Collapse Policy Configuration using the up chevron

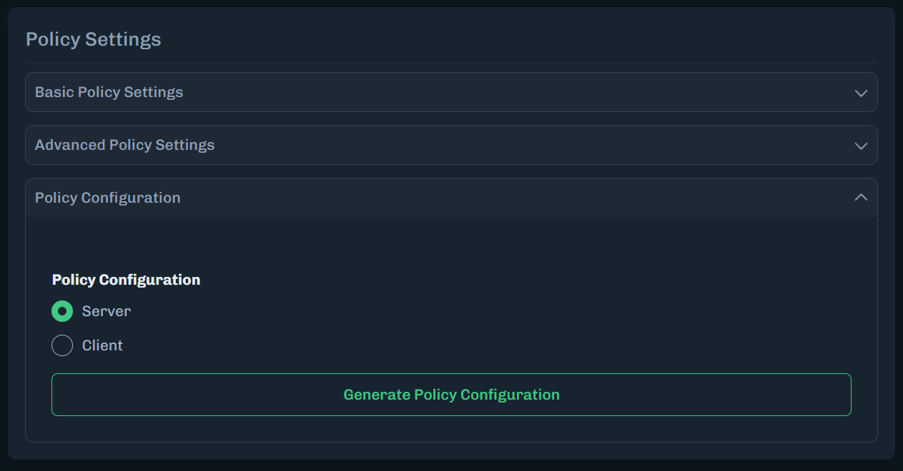[861, 198]
